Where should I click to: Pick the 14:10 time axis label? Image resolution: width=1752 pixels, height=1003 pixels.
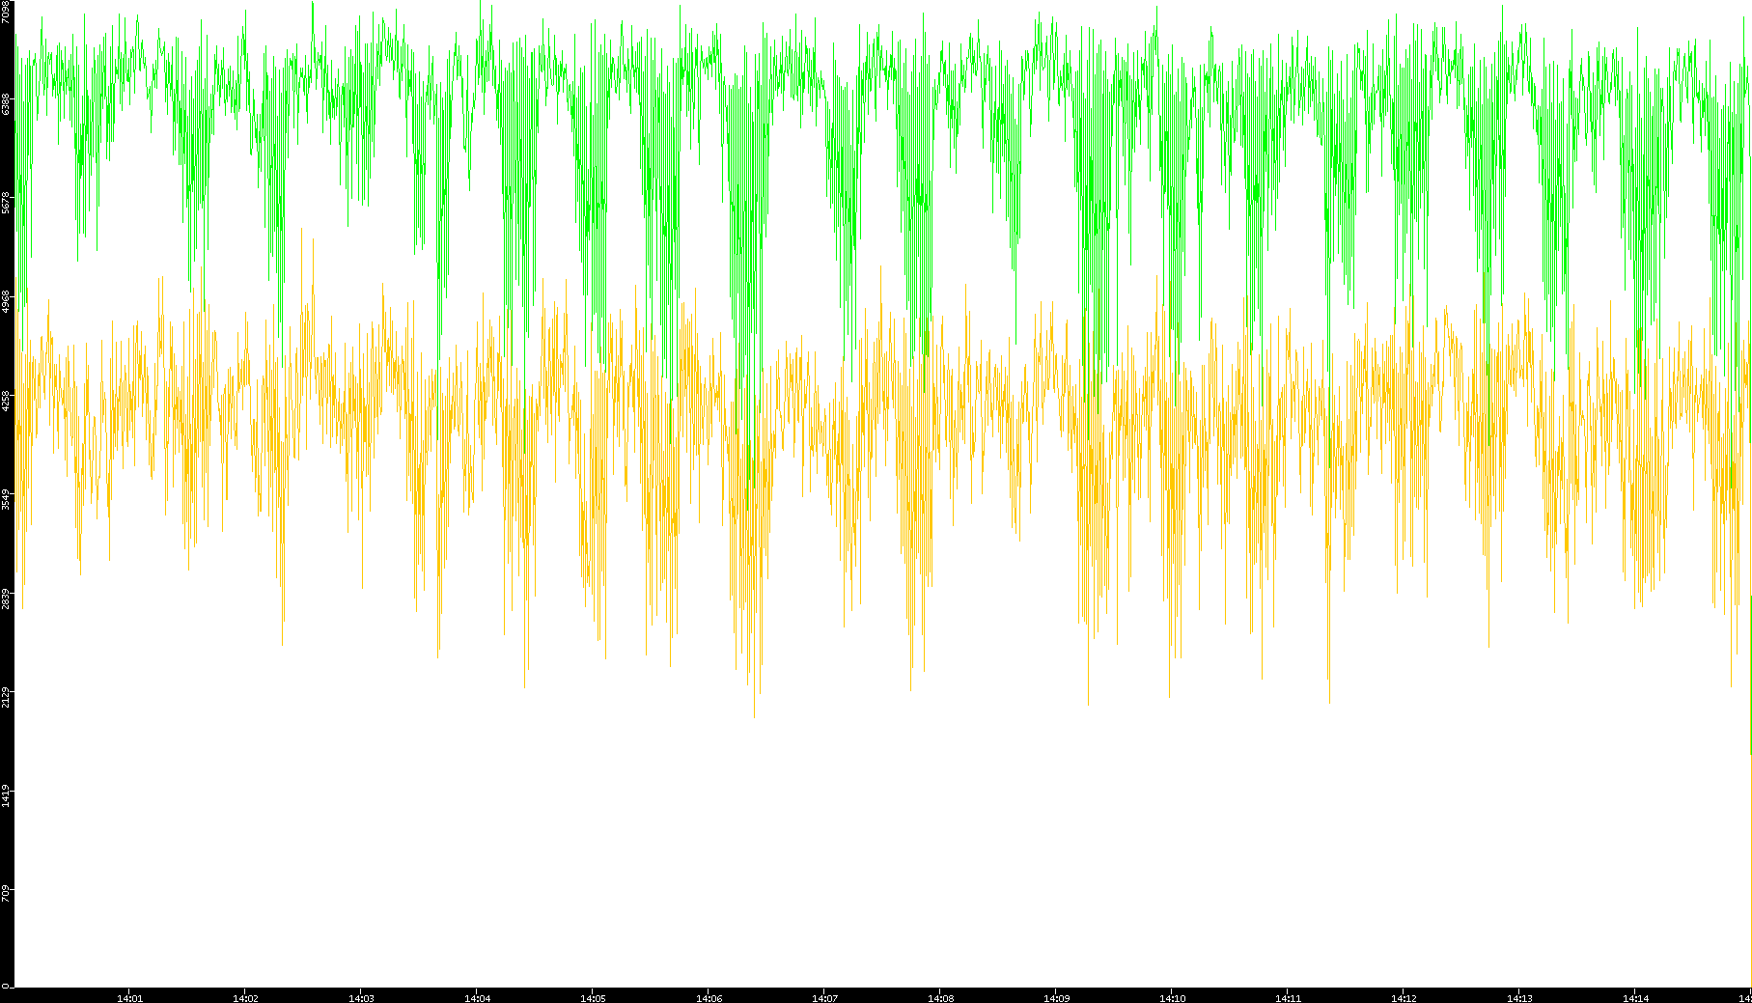(1172, 998)
